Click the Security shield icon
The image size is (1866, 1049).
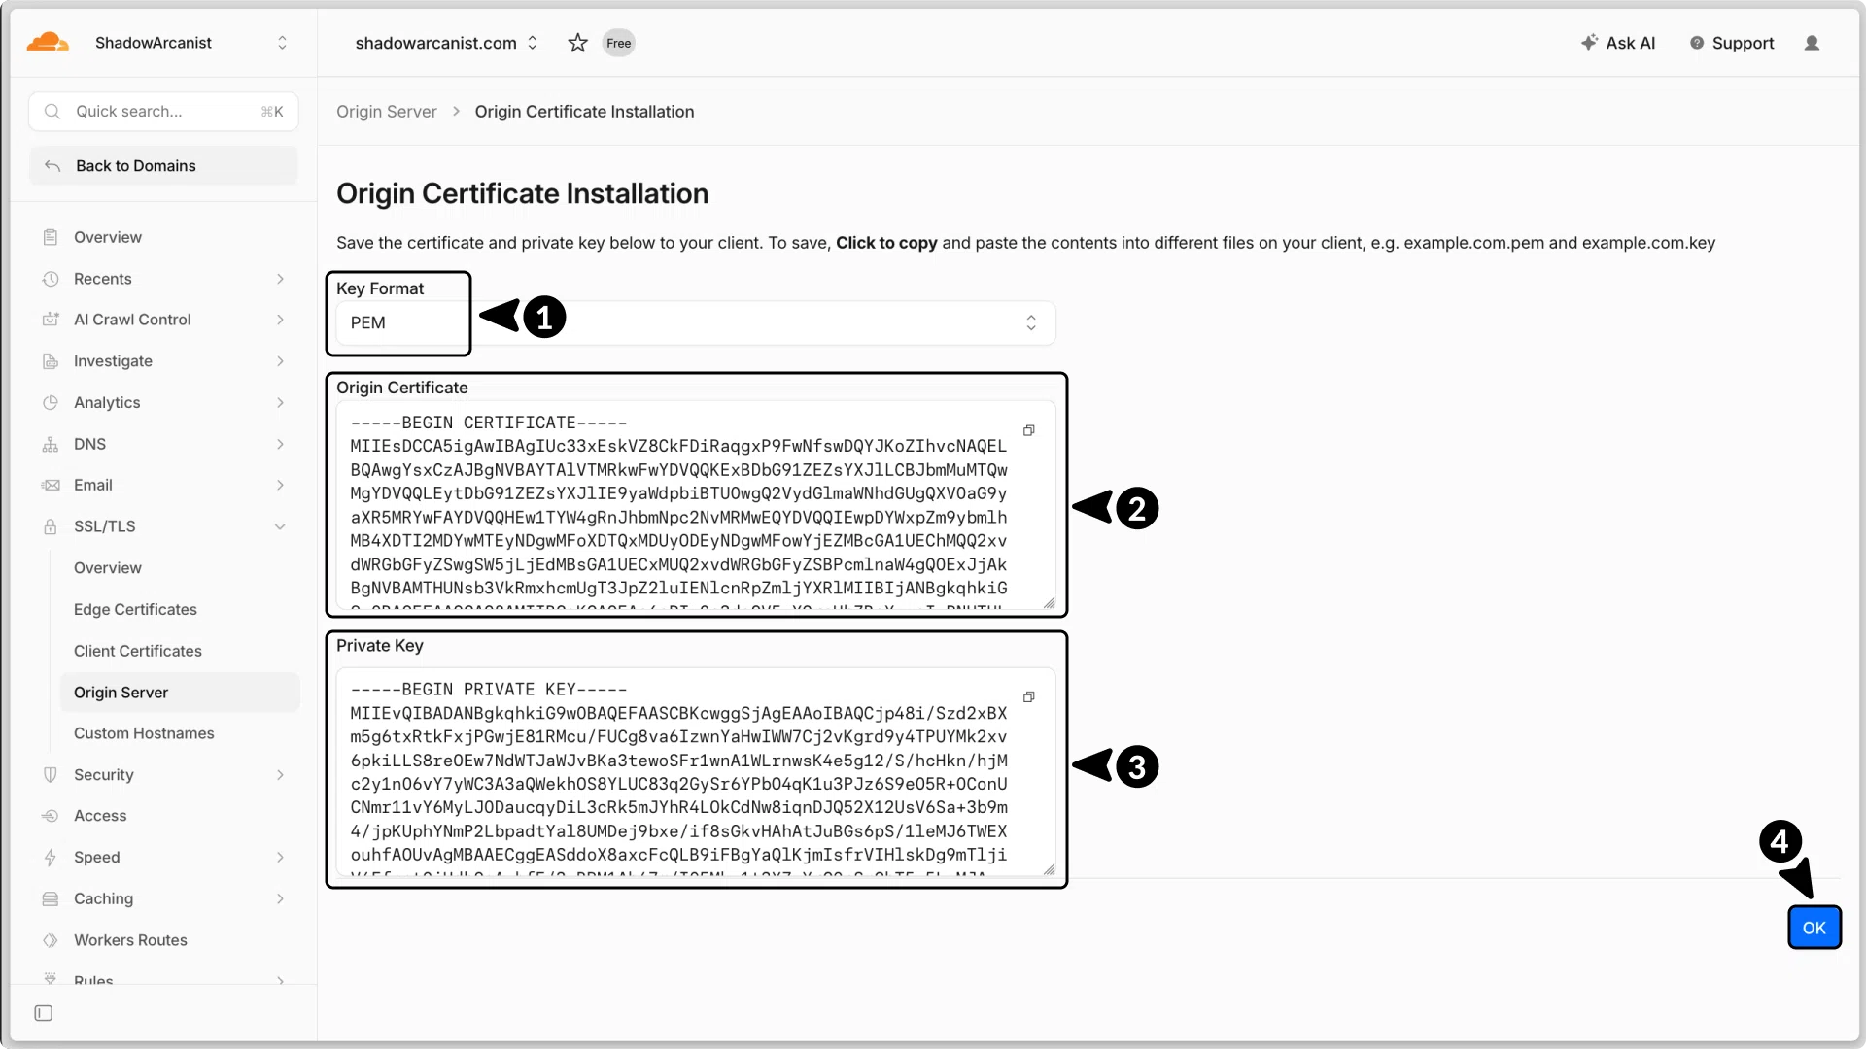(x=51, y=775)
